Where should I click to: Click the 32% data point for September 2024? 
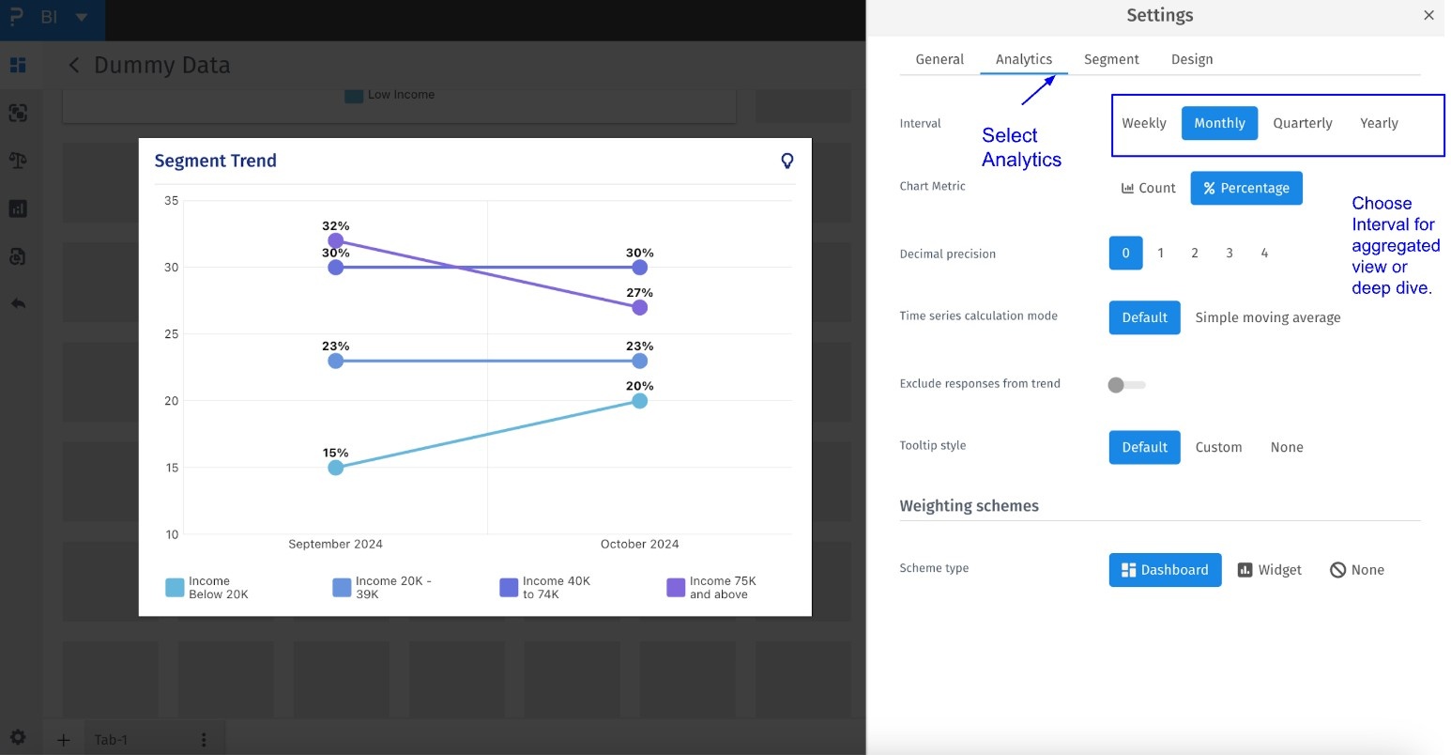pyautogui.click(x=336, y=240)
